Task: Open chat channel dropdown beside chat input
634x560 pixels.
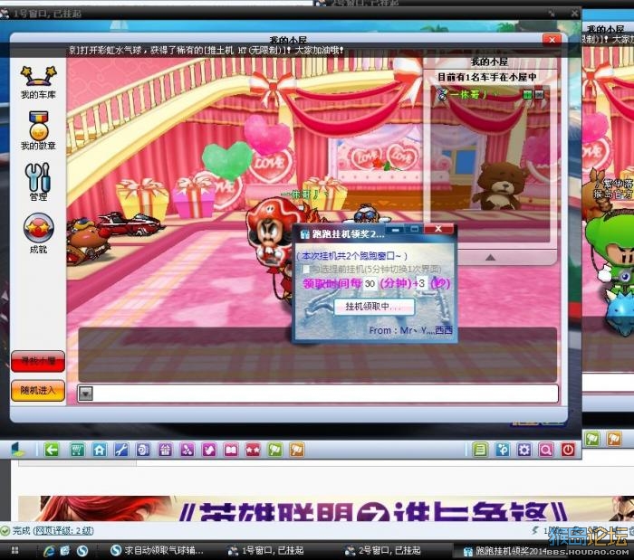Action: (x=86, y=394)
